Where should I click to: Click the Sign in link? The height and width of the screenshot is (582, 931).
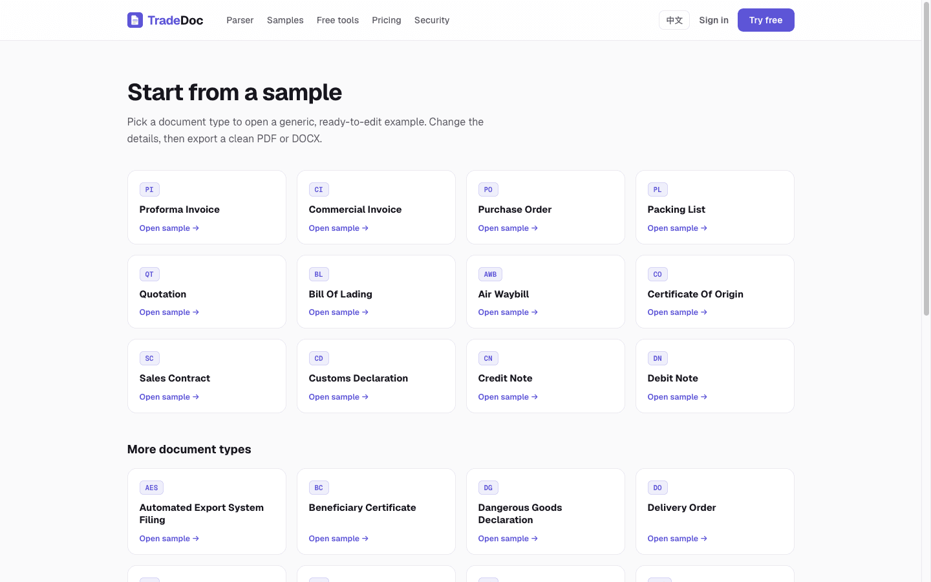pyautogui.click(x=714, y=20)
